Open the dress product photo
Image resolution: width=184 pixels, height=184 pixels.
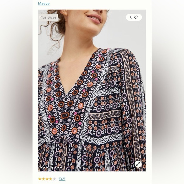[x=92, y=90]
